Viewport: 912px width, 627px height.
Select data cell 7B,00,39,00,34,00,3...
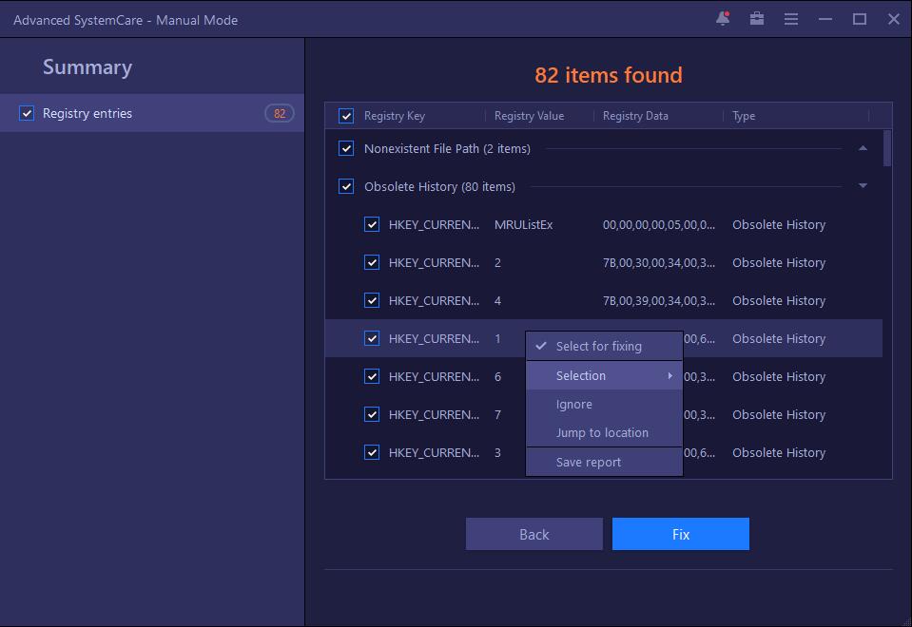click(x=659, y=300)
